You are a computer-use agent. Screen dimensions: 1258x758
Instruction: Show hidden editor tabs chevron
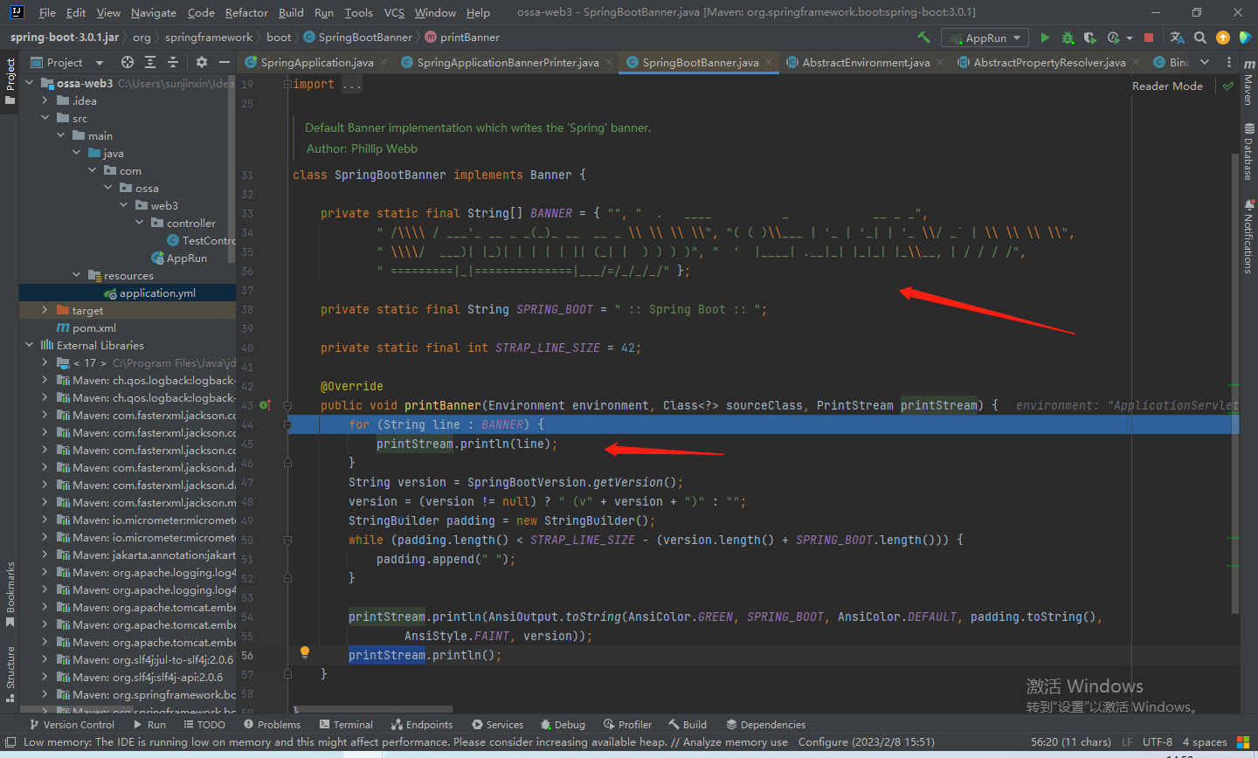(x=1205, y=62)
